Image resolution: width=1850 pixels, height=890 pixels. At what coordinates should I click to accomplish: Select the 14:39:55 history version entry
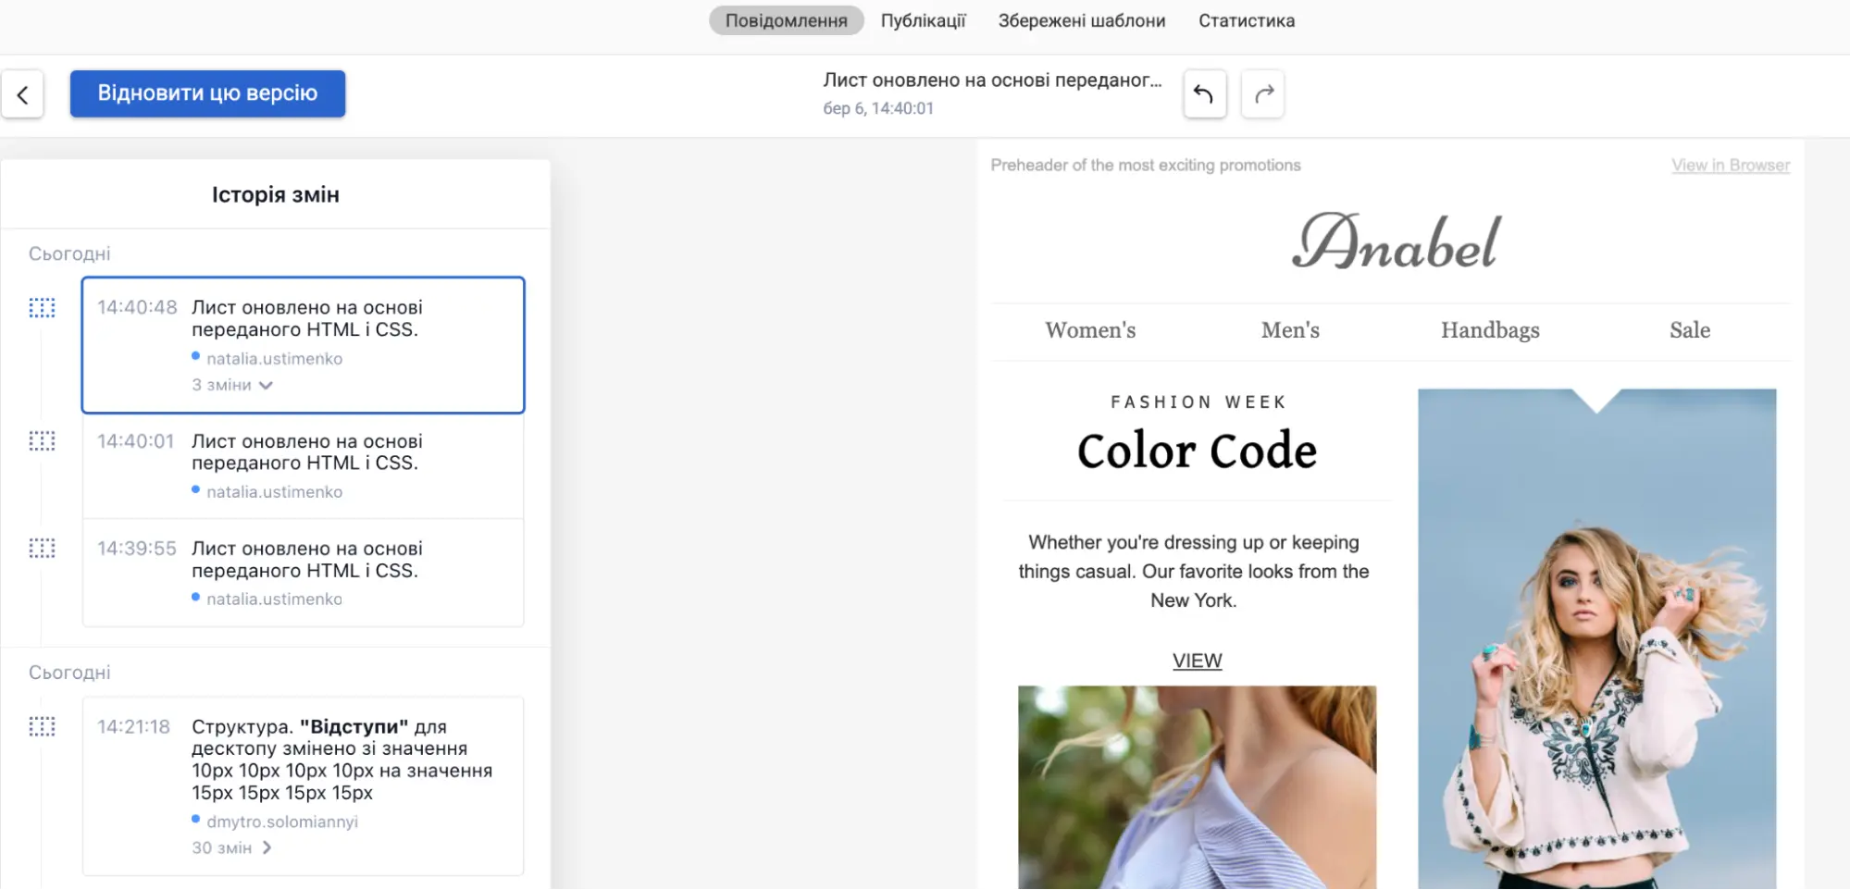point(304,573)
